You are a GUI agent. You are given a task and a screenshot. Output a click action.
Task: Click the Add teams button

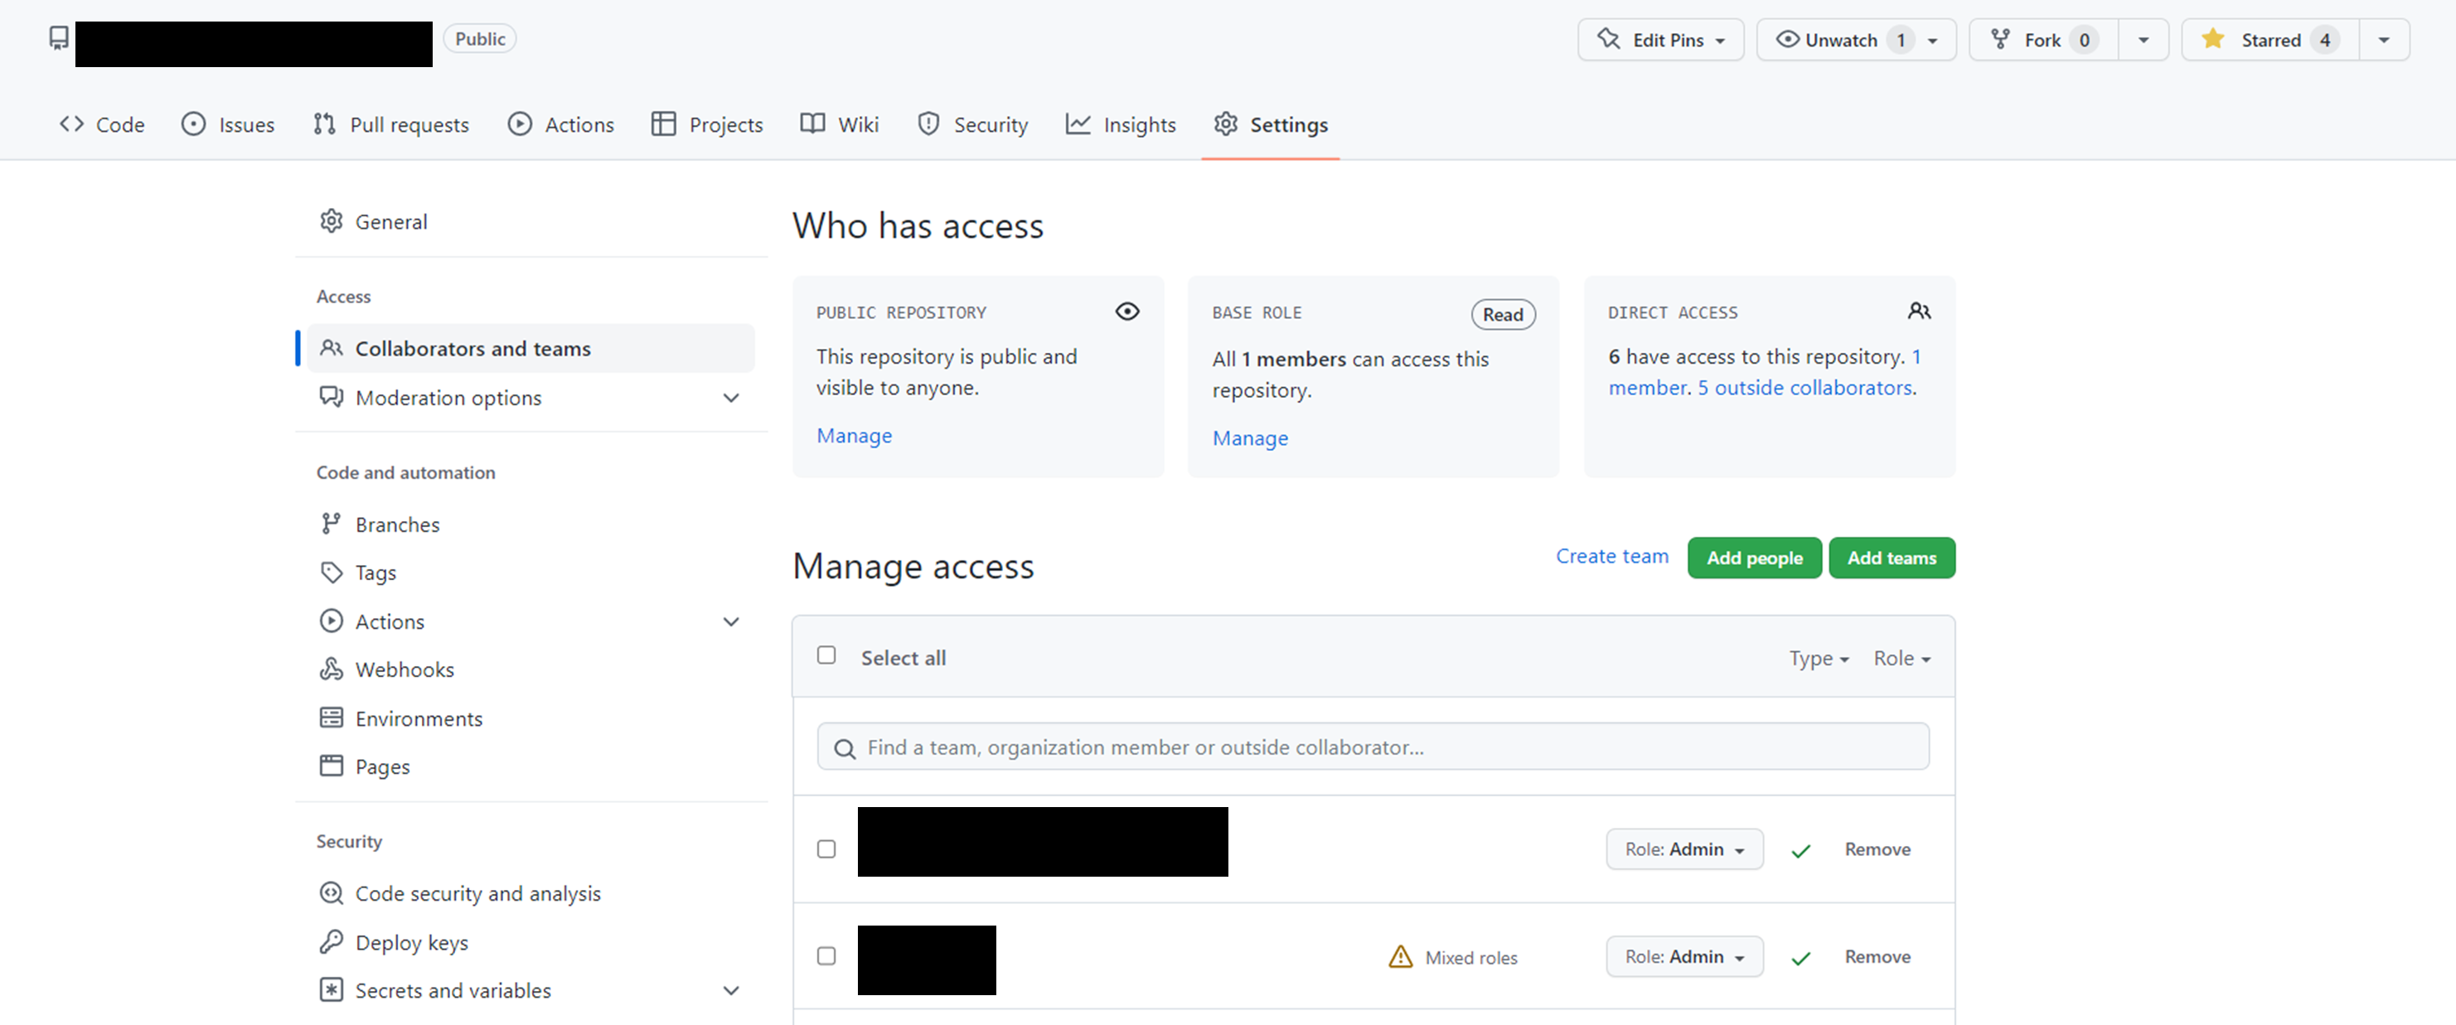1892,558
